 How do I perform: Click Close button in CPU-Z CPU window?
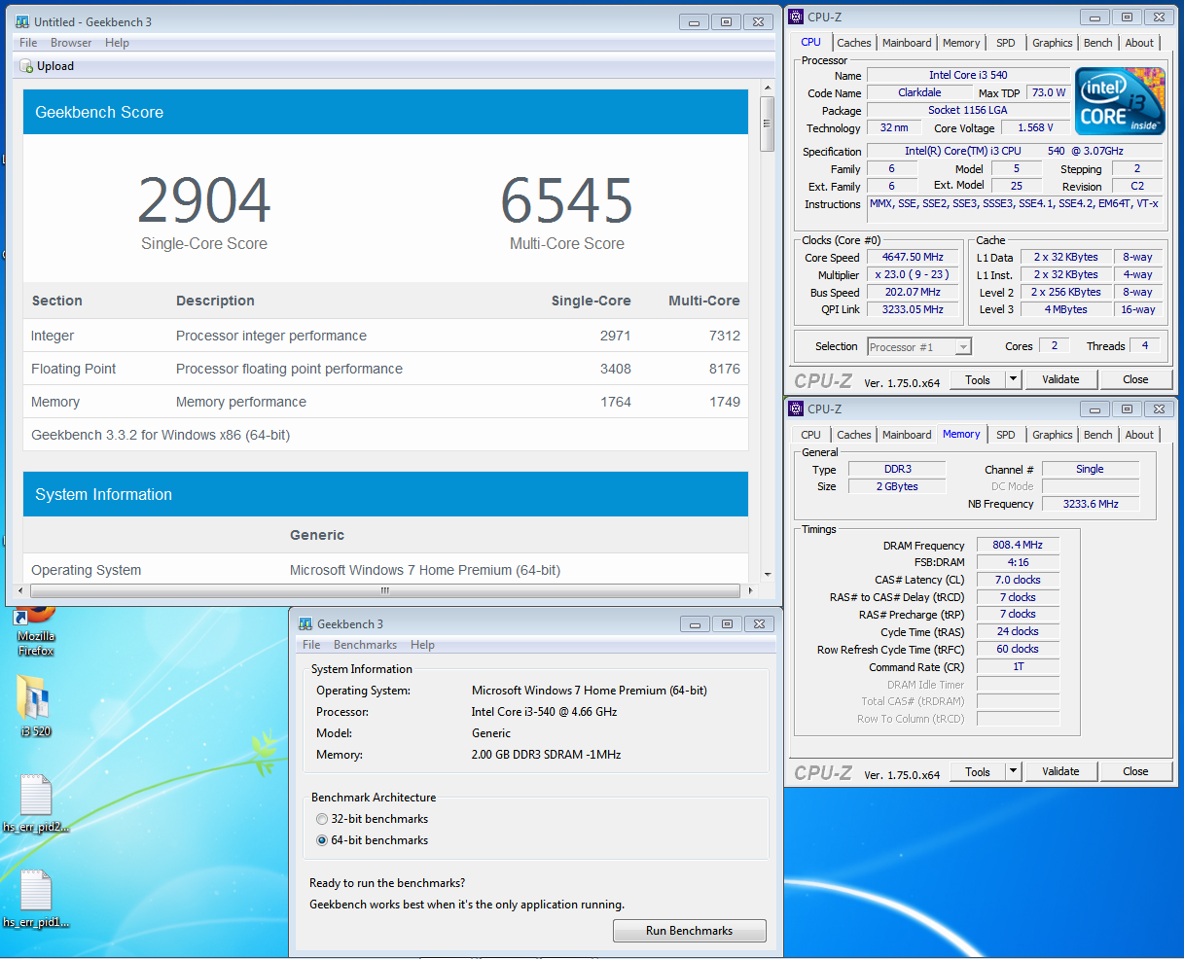(1135, 379)
